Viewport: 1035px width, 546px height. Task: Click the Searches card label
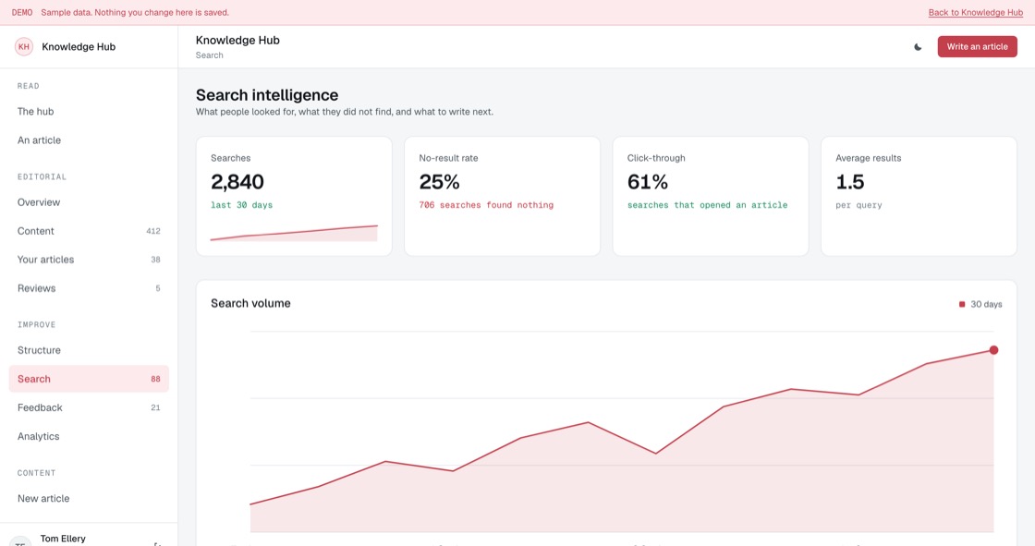[x=230, y=159]
